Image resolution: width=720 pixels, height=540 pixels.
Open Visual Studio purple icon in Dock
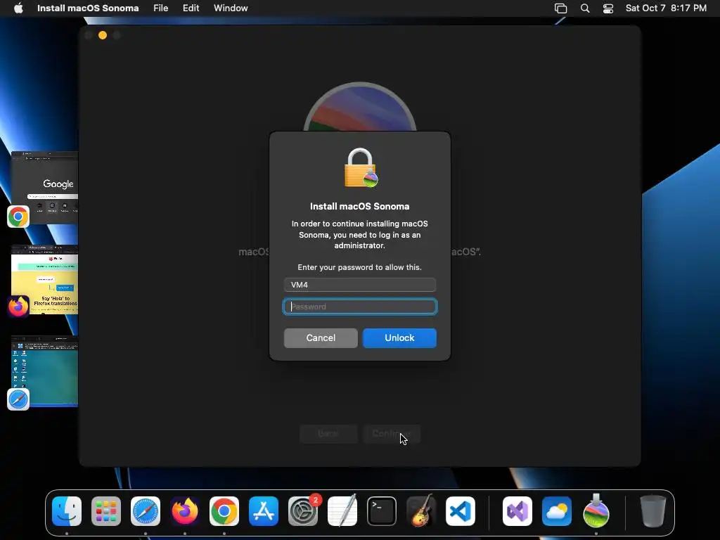point(517,511)
